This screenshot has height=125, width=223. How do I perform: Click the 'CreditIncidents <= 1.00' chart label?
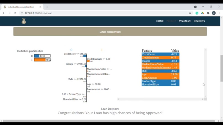(x=98, y=59)
